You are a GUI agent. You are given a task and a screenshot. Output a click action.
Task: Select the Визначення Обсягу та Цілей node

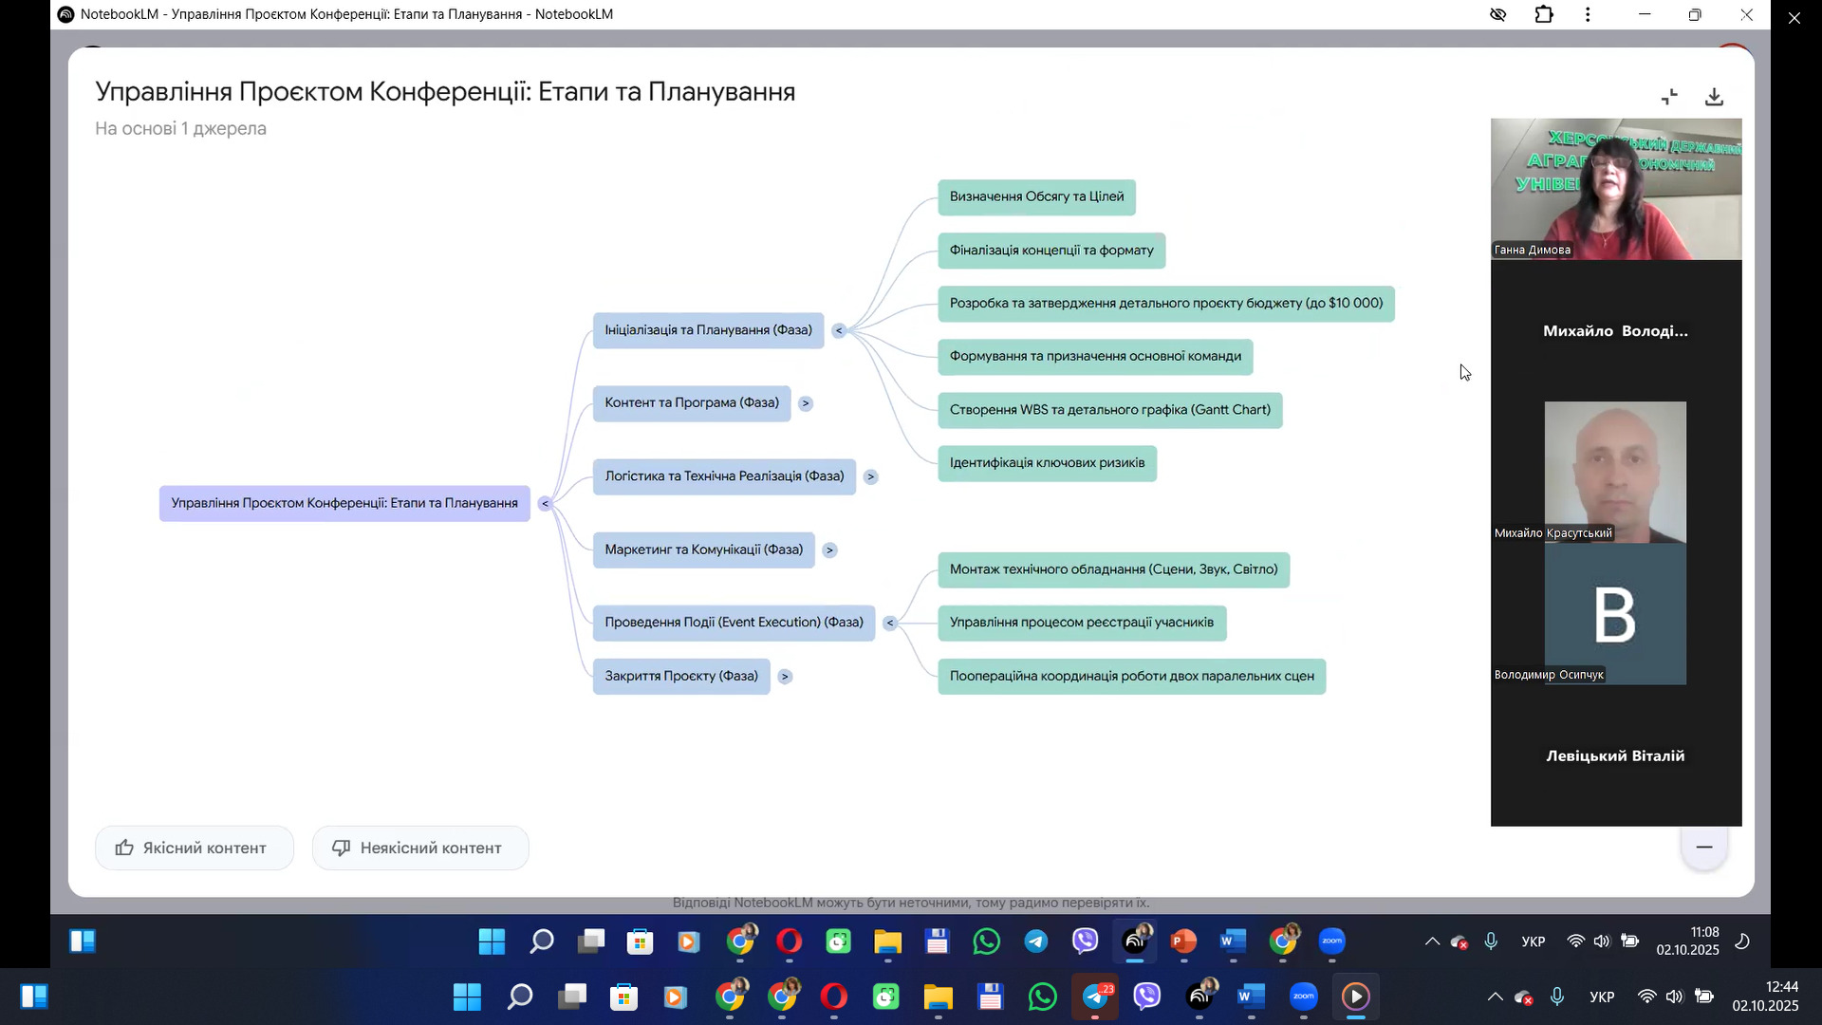tap(1036, 196)
